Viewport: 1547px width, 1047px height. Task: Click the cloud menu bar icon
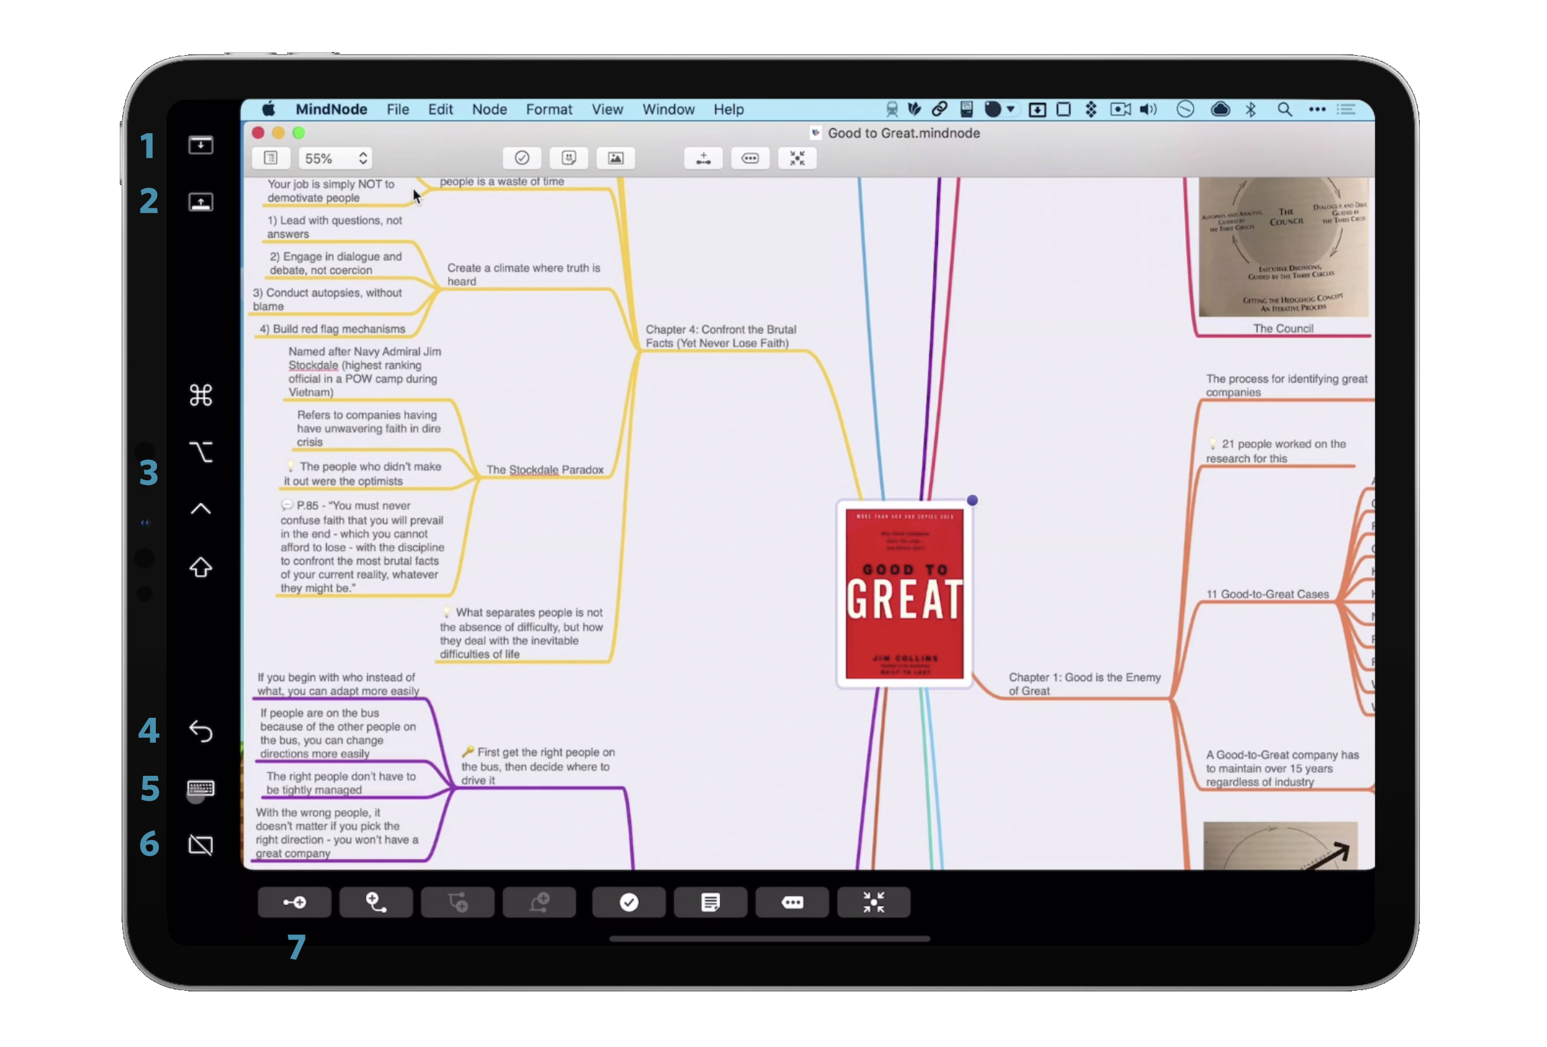click(1220, 109)
